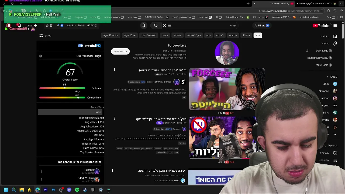345x194 pixels.
Task: Open Spotify from the taskbar
Action: tap(77, 190)
